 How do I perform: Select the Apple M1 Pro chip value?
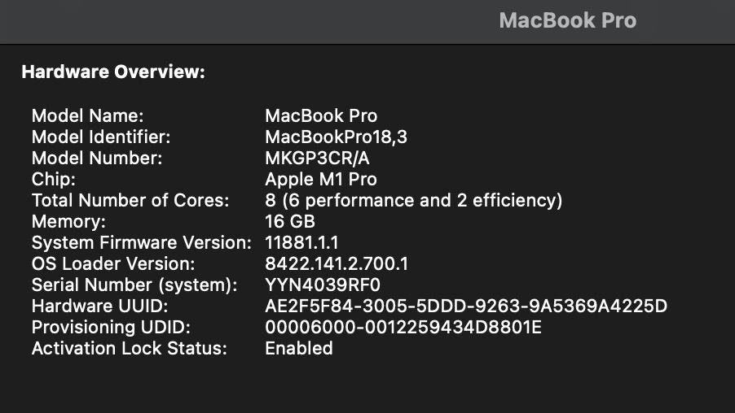coord(321,179)
